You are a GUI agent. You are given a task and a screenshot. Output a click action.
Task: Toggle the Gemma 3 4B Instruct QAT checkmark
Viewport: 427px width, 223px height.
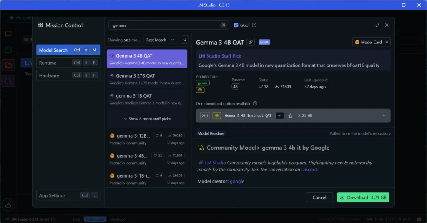pyautogui.click(x=280, y=116)
